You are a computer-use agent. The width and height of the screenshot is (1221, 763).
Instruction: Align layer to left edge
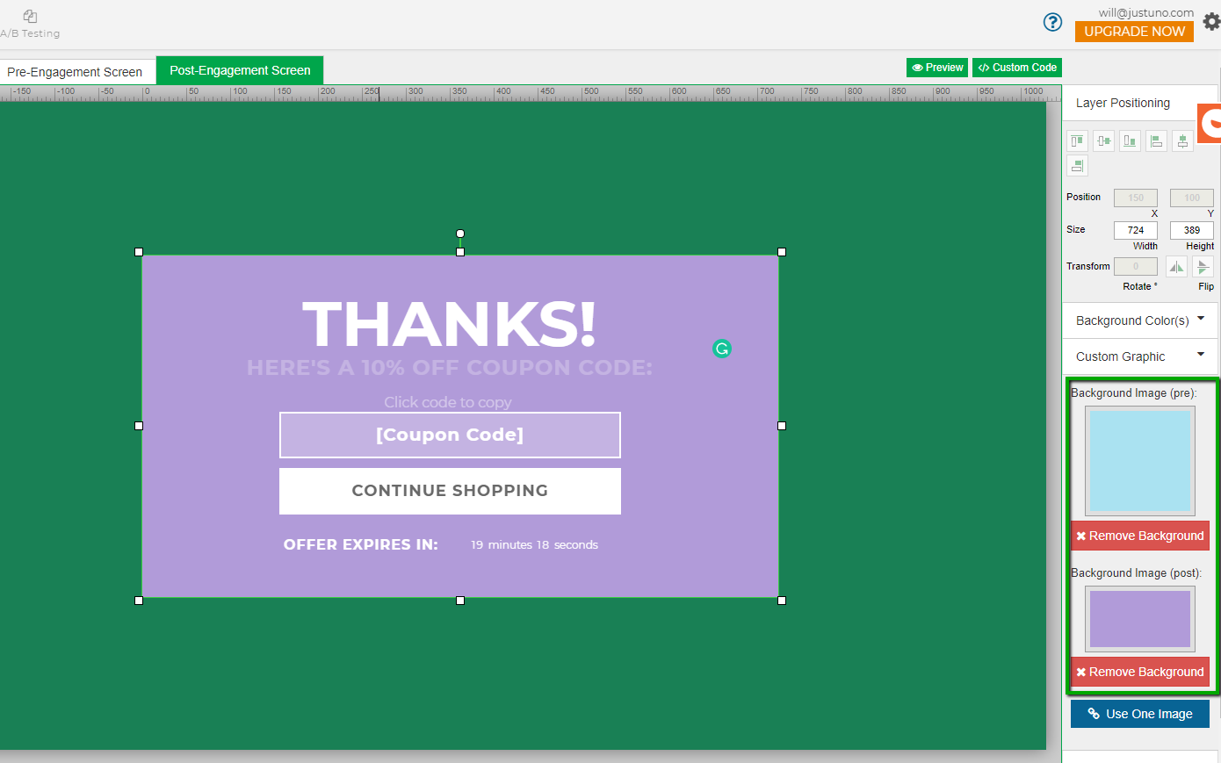pyautogui.click(x=1156, y=140)
